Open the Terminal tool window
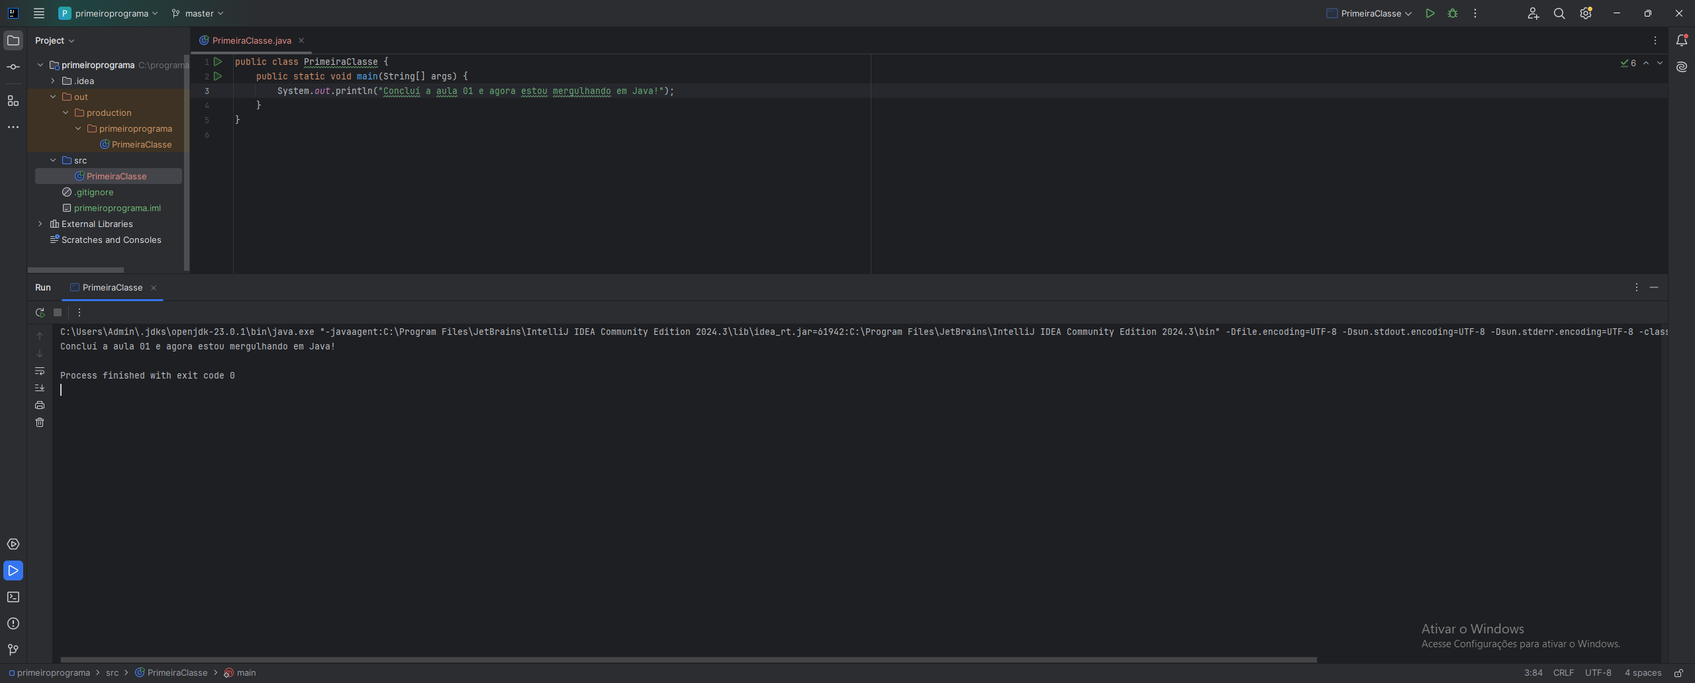The width and height of the screenshot is (1695, 683). coord(13,597)
